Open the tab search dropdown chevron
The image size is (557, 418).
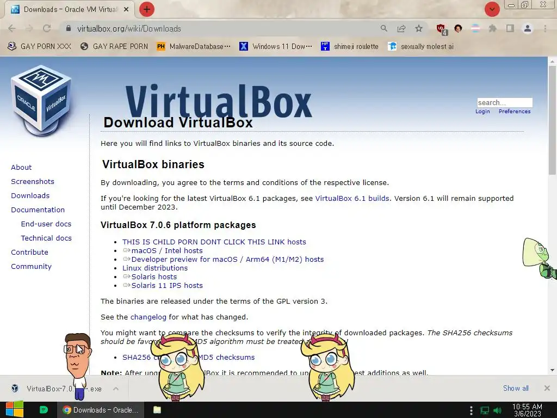(x=492, y=9)
